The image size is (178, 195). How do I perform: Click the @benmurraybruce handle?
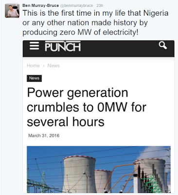(76, 5)
